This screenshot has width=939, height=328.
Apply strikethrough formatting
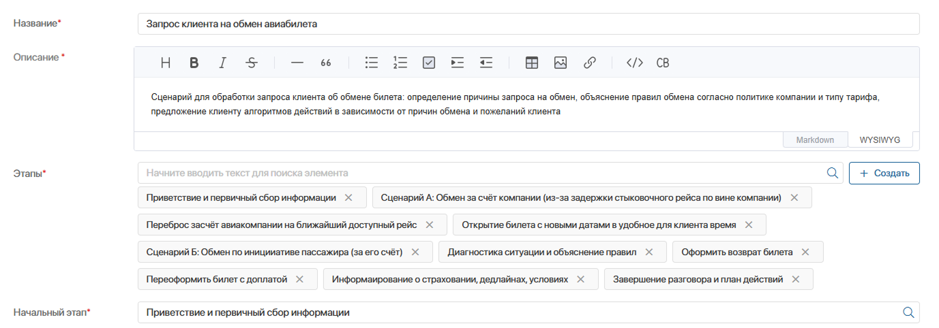pos(252,63)
